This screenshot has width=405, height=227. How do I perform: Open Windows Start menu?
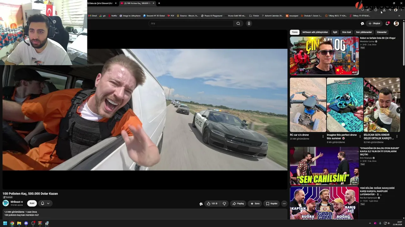point(5,224)
